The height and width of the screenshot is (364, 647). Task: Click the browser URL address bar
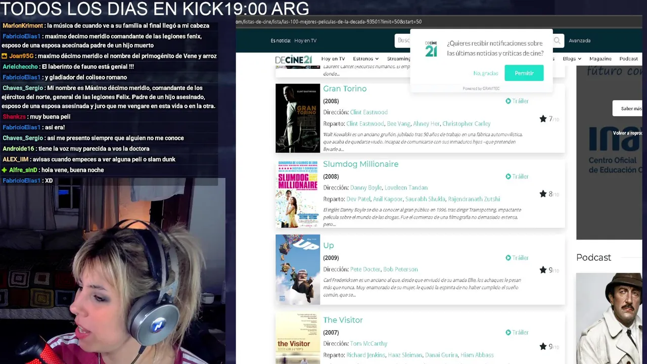pos(440,22)
